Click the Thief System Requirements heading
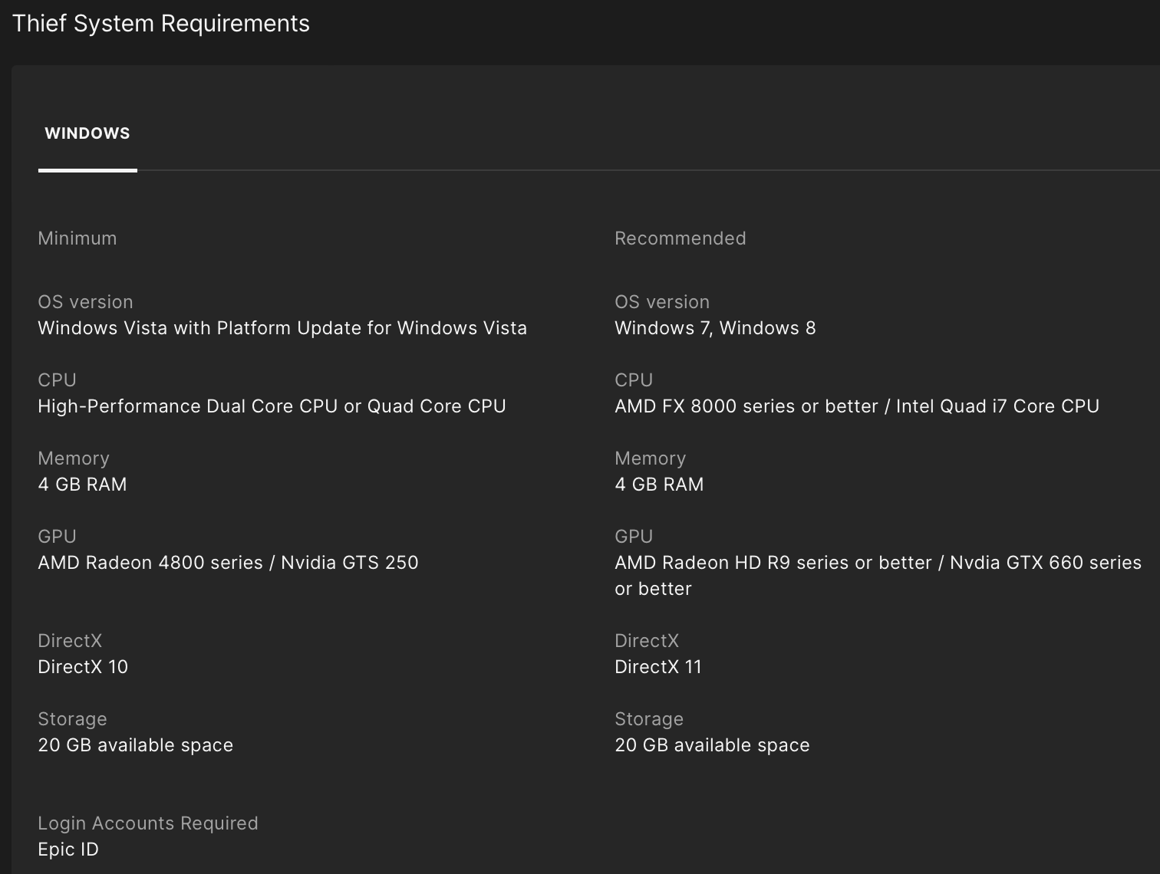 161,24
